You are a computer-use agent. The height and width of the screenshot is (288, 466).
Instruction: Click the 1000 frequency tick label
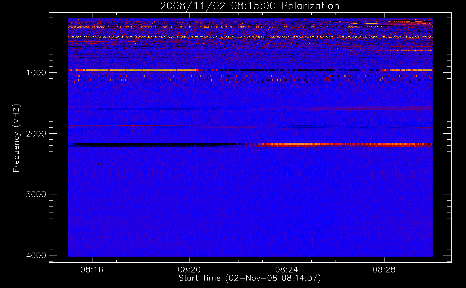pyautogui.click(x=36, y=72)
